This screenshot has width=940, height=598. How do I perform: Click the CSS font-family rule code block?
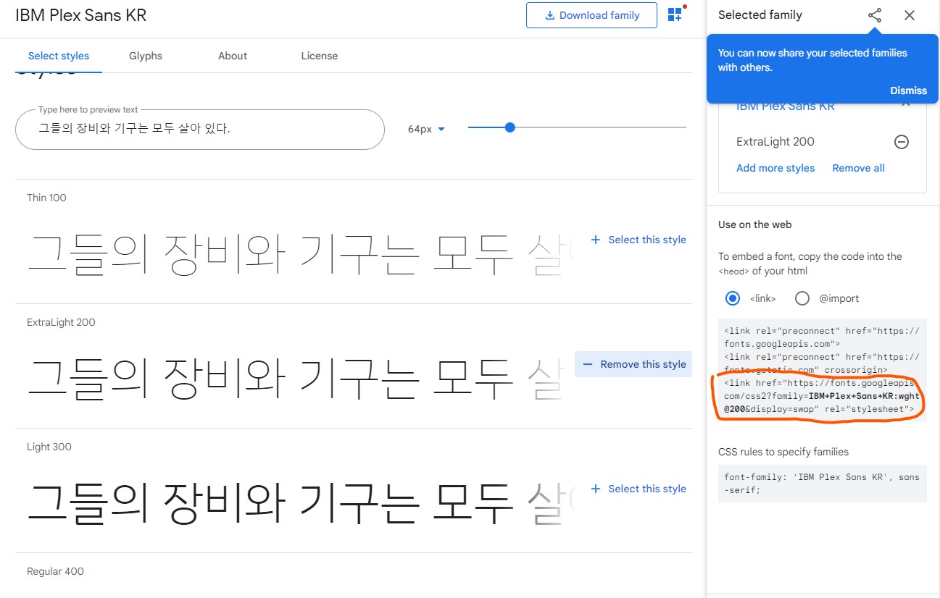point(822,484)
